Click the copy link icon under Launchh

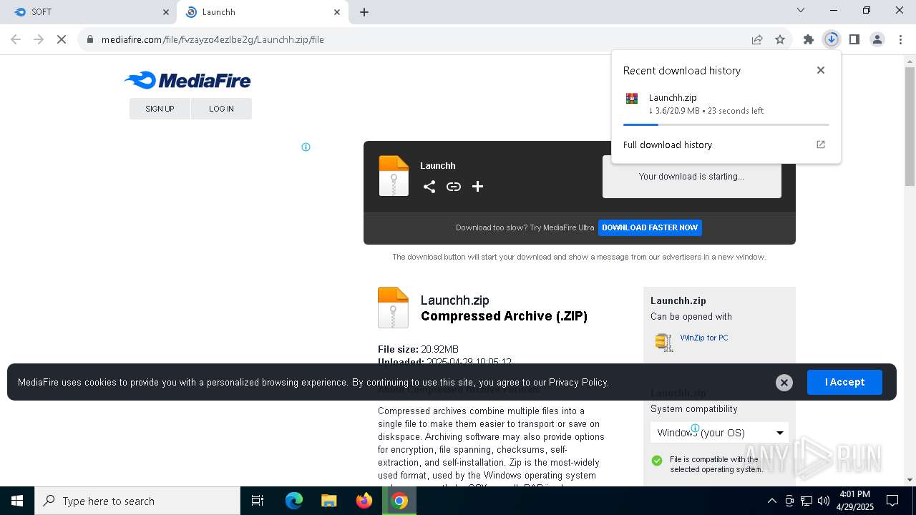point(454,187)
